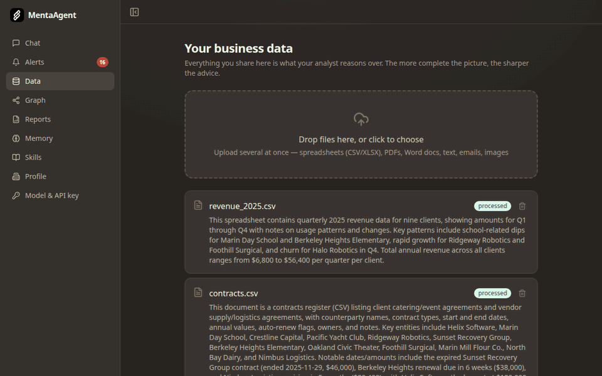This screenshot has height=376, width=602.
Task: Click the file icon beside contracts.csv
Action: (x=198, y=293)
